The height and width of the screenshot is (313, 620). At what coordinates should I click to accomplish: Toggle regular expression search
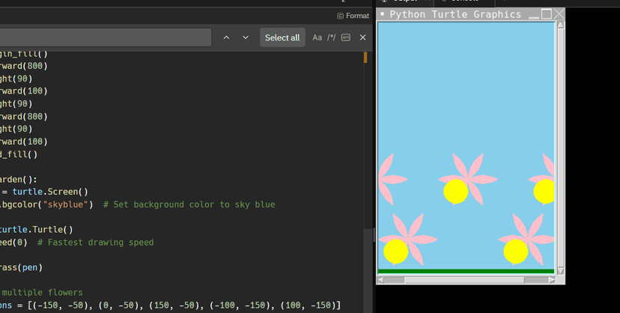point(331,37)
